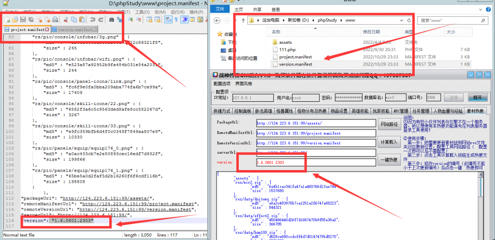
Task: Click 新加卷 (D:) in the address path
Action: coord(298,20)
